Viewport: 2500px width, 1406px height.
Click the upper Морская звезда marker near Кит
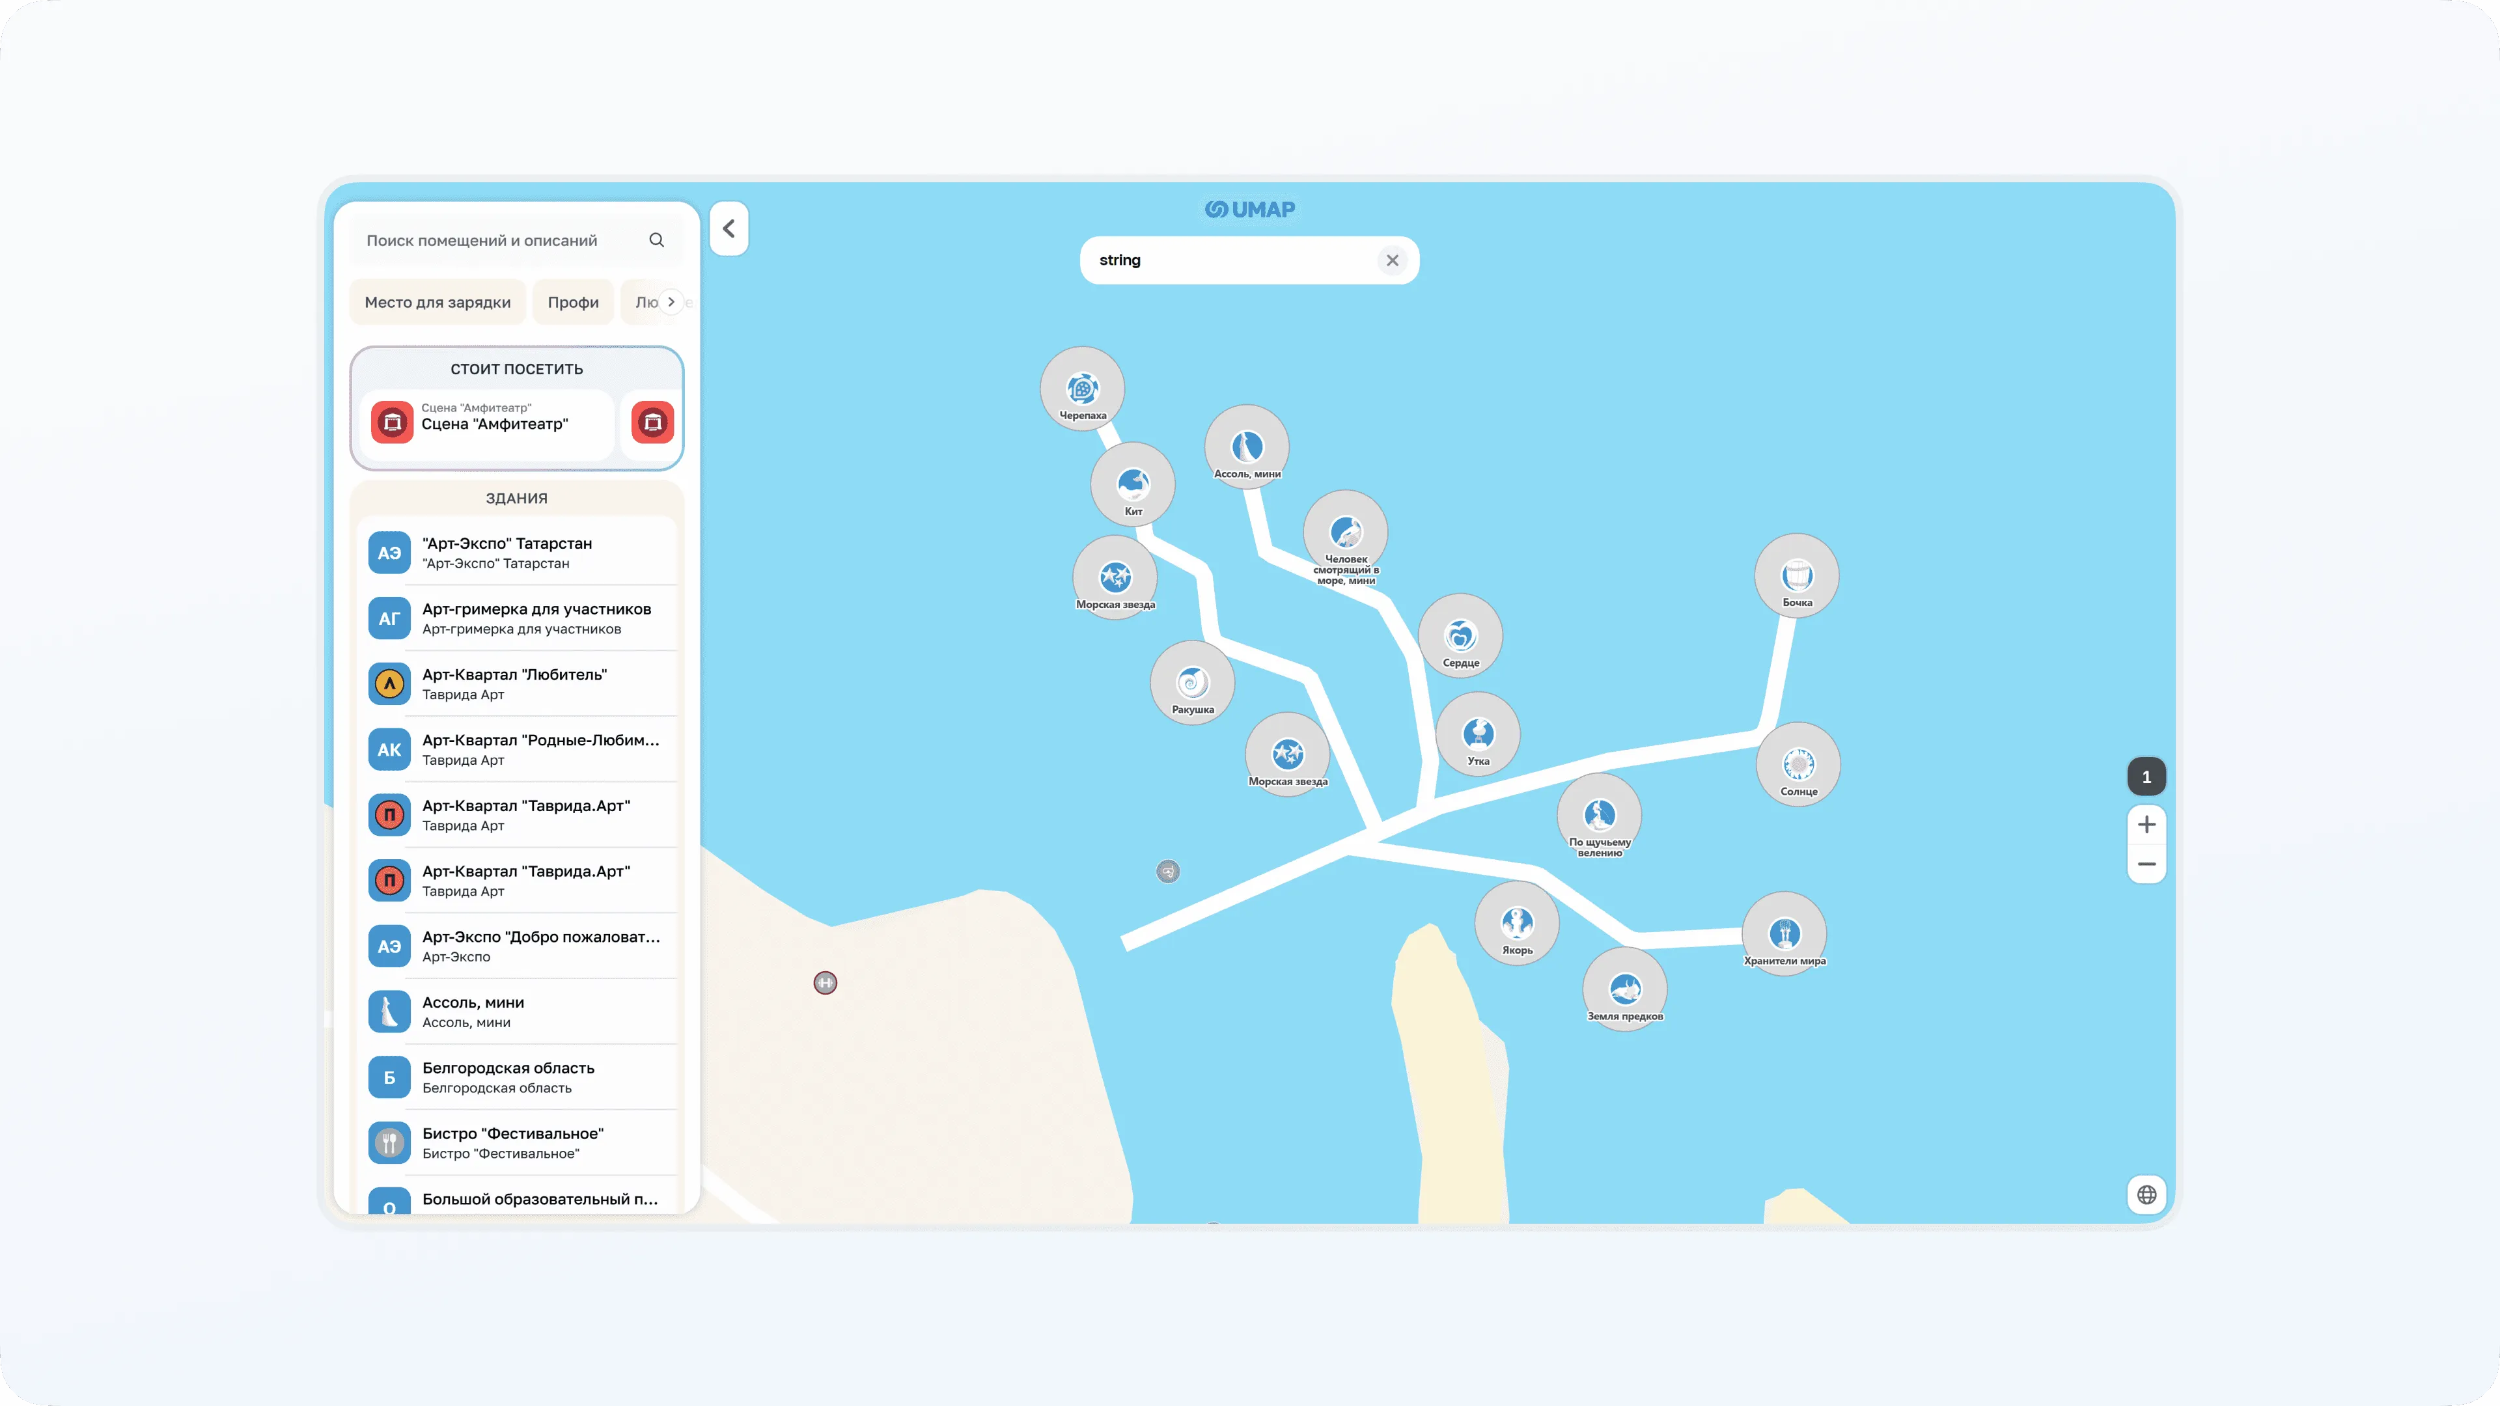[x=1115, y=578]
